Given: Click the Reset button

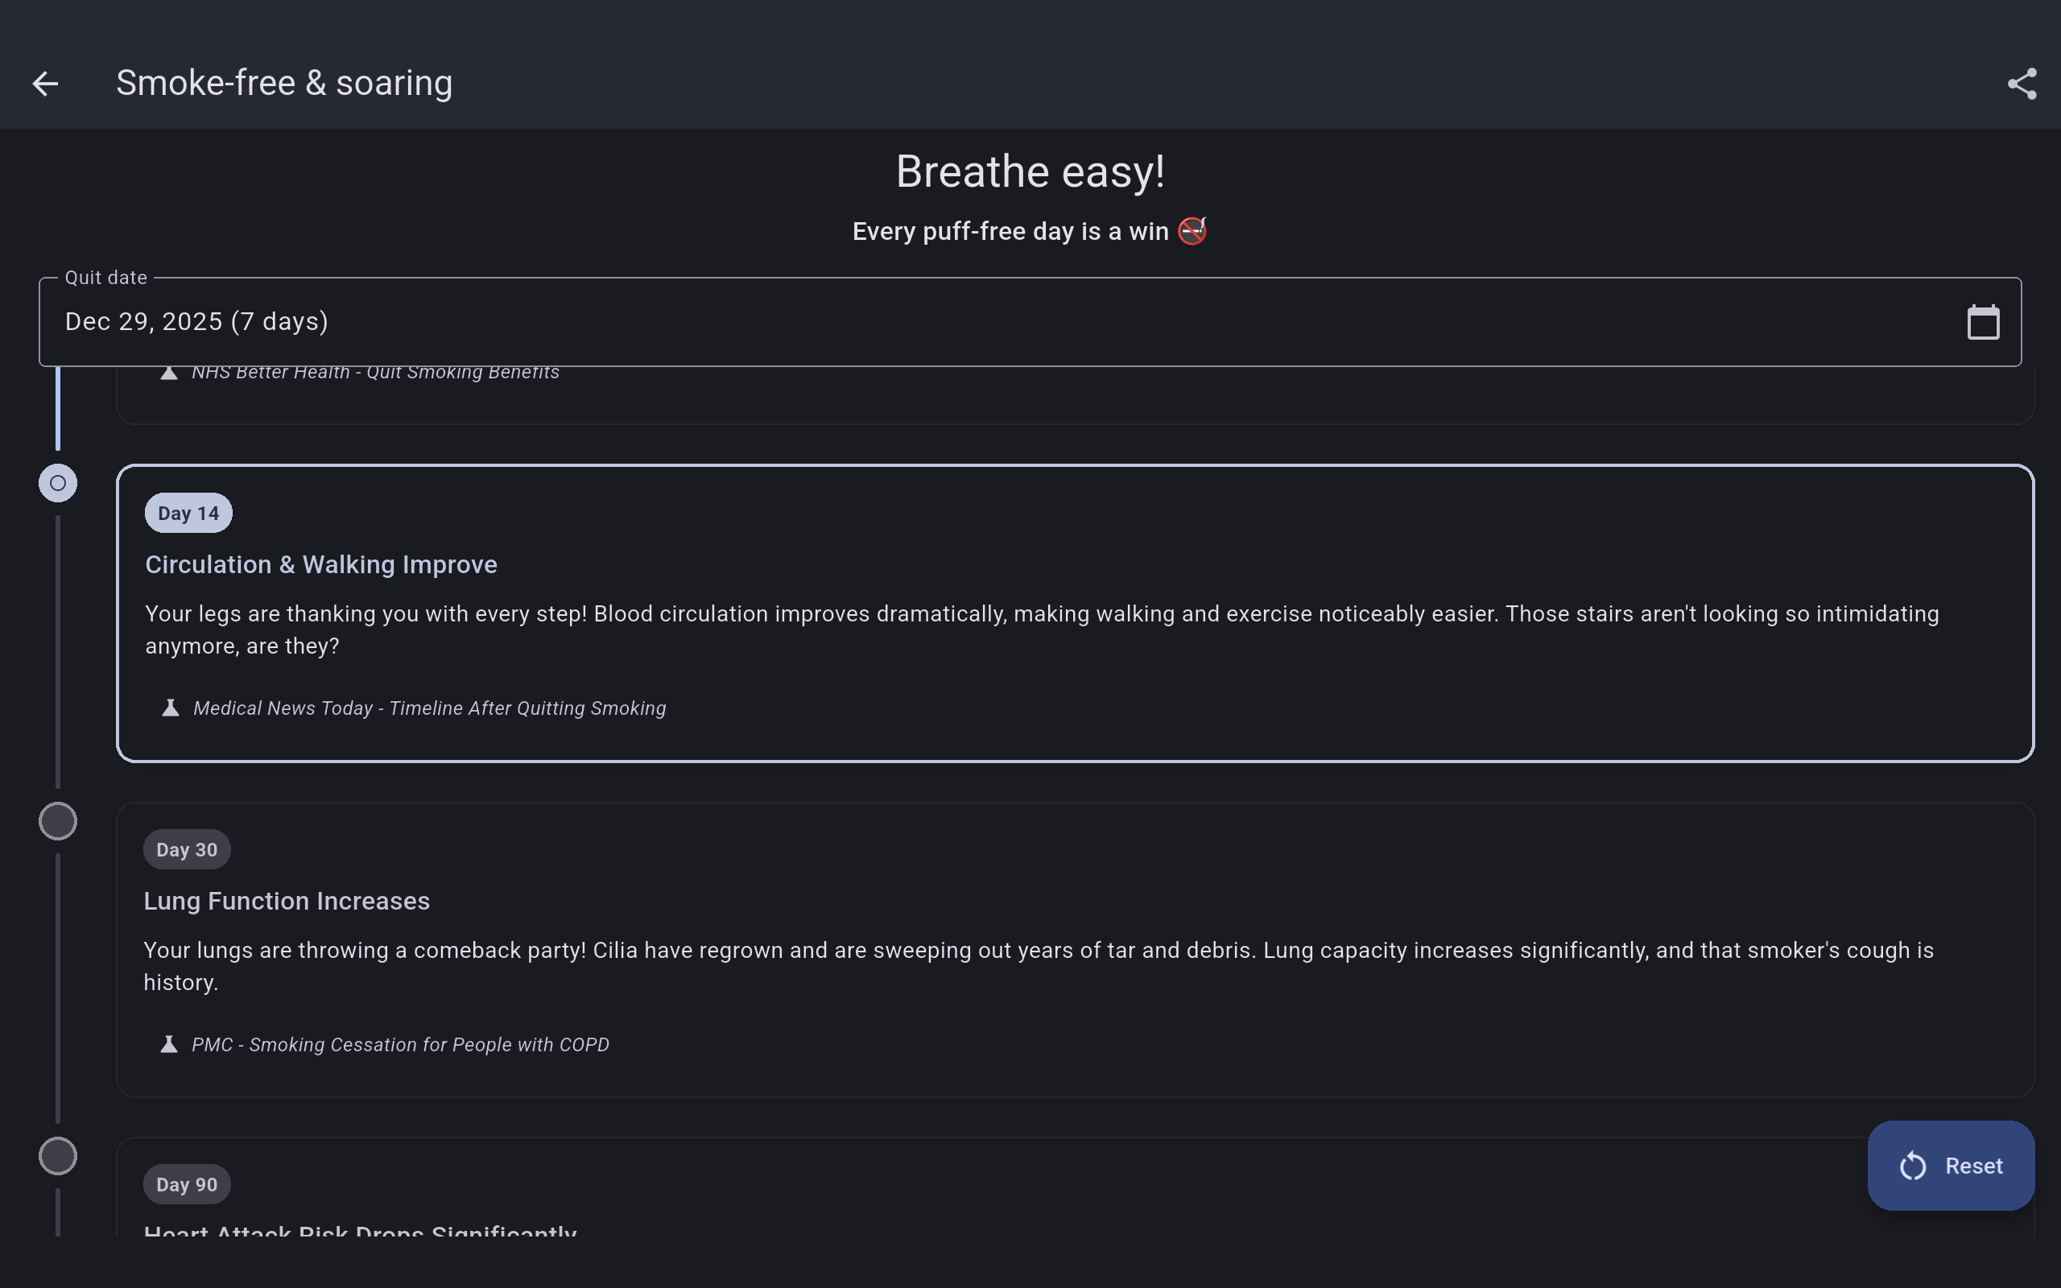Looking at the screenshot, I should (1950, 1166).
